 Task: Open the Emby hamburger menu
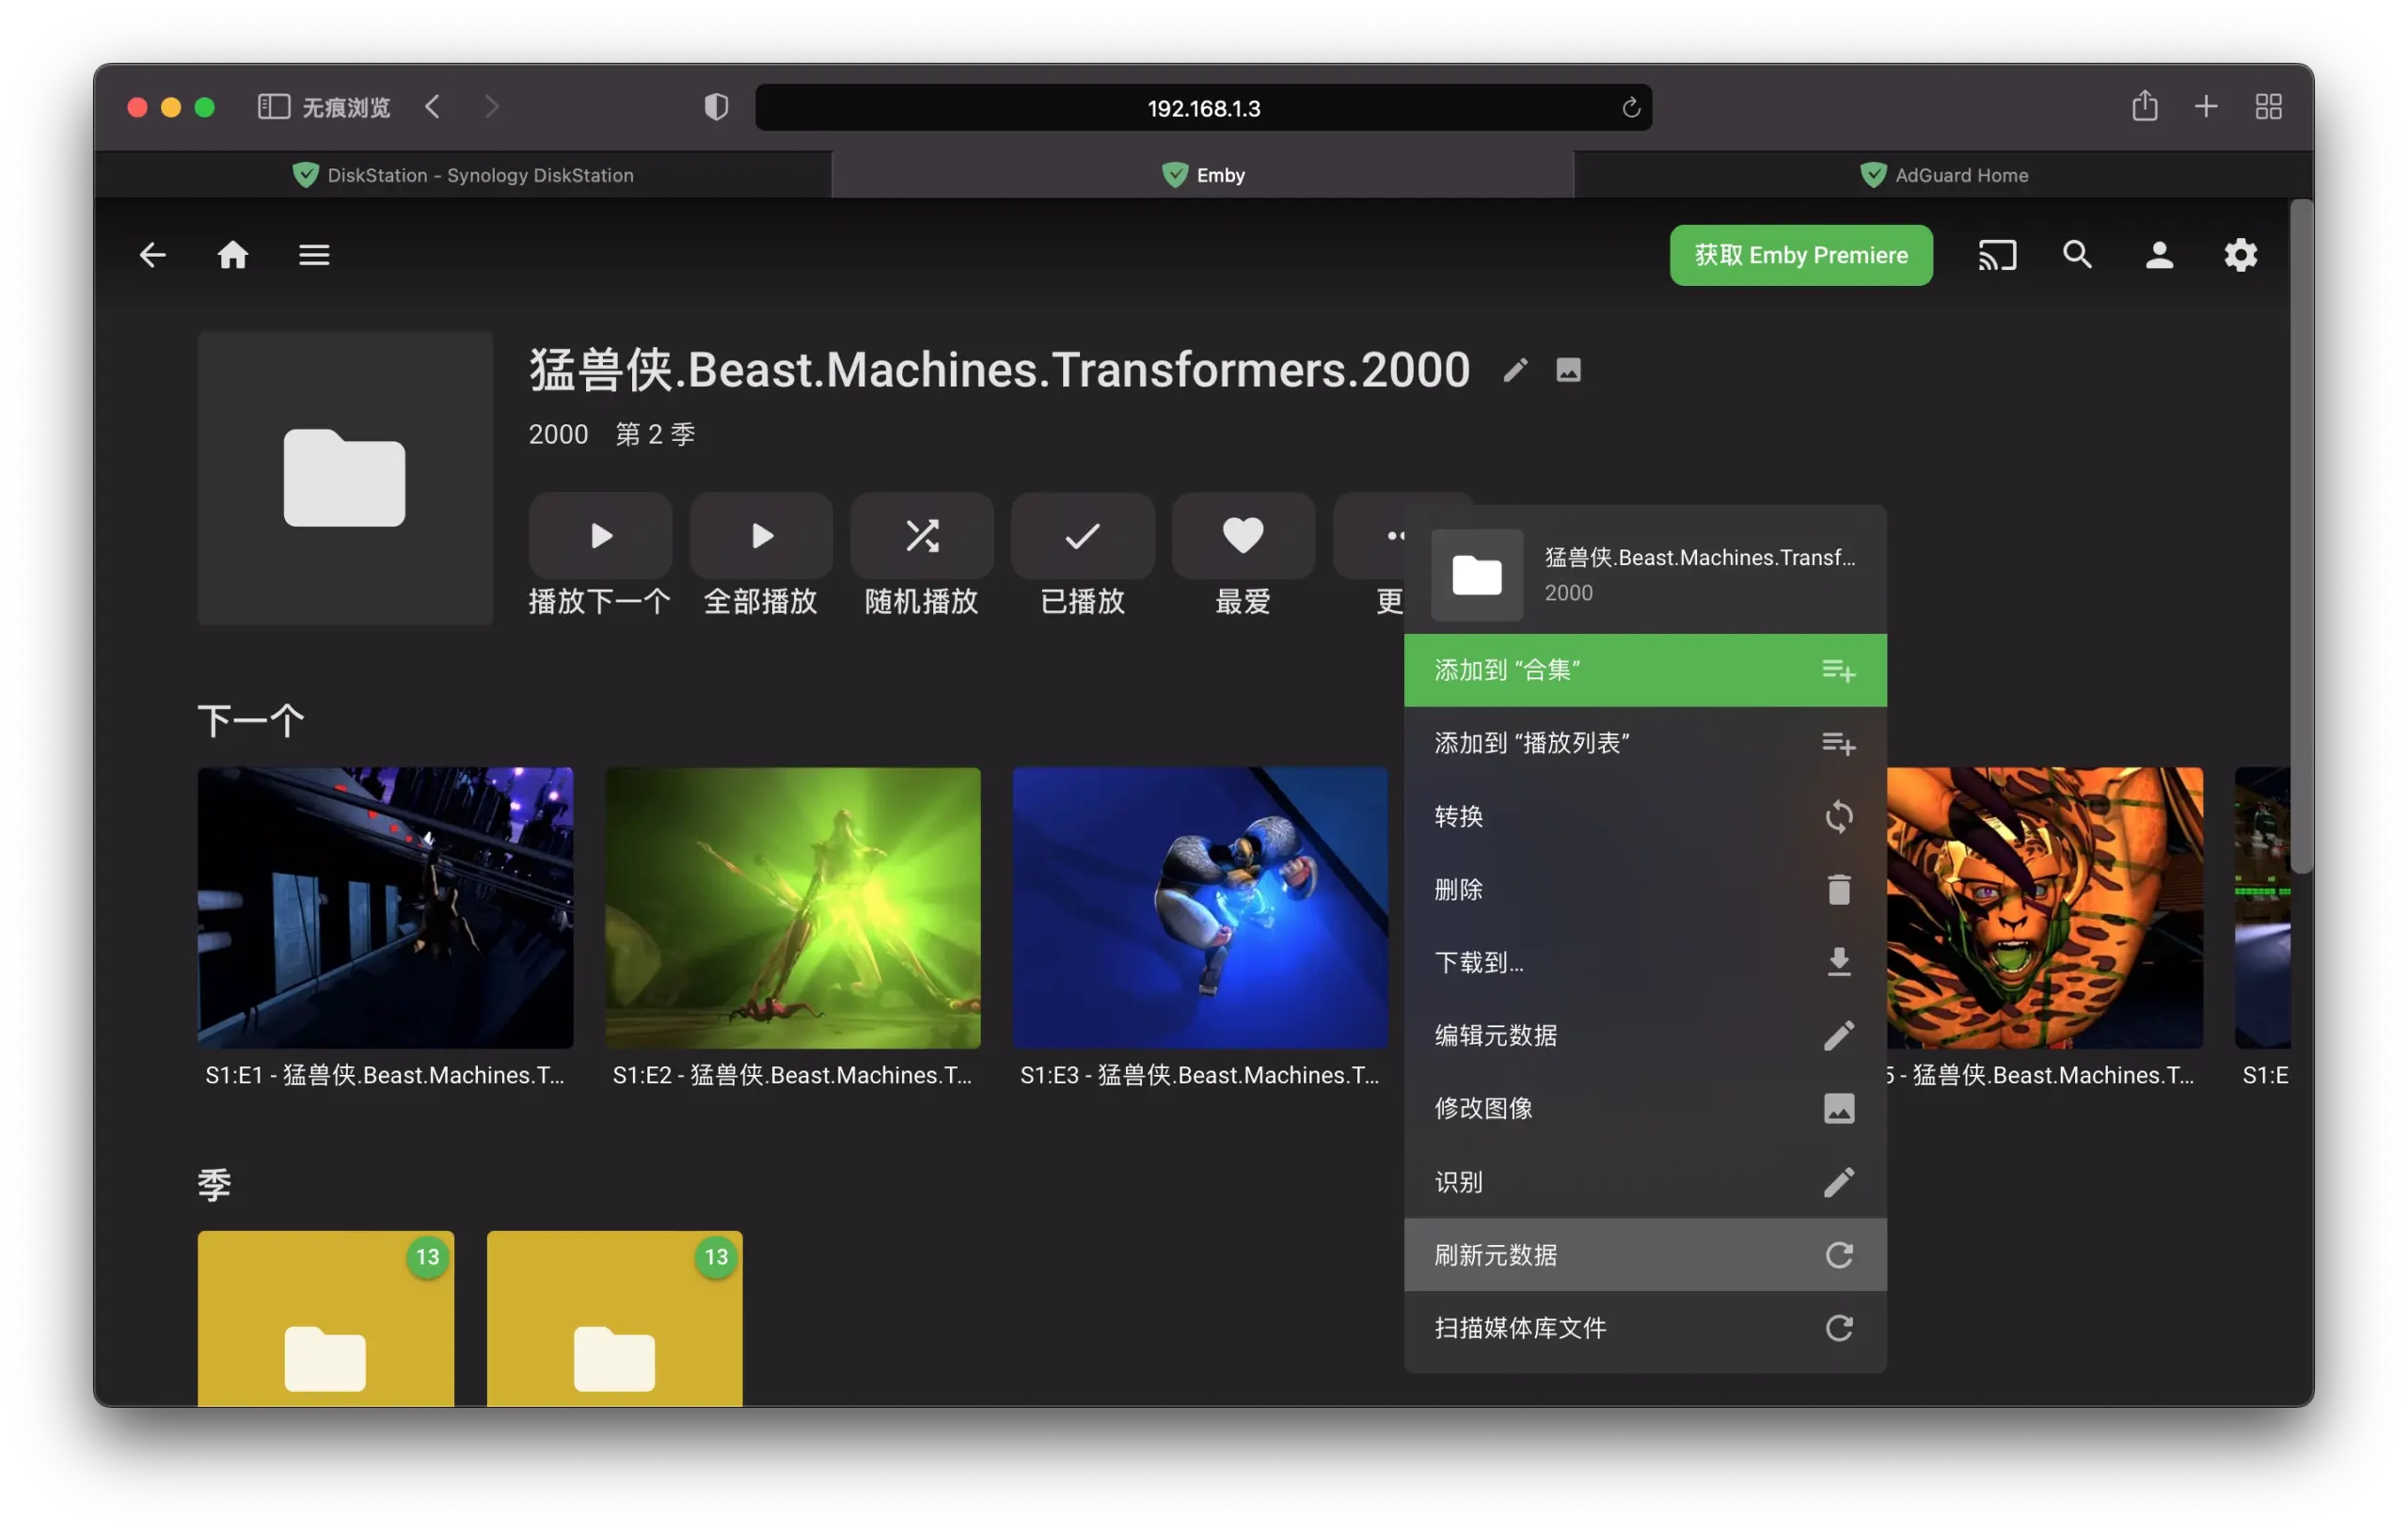pyautogui.click(x=314, y=255)
